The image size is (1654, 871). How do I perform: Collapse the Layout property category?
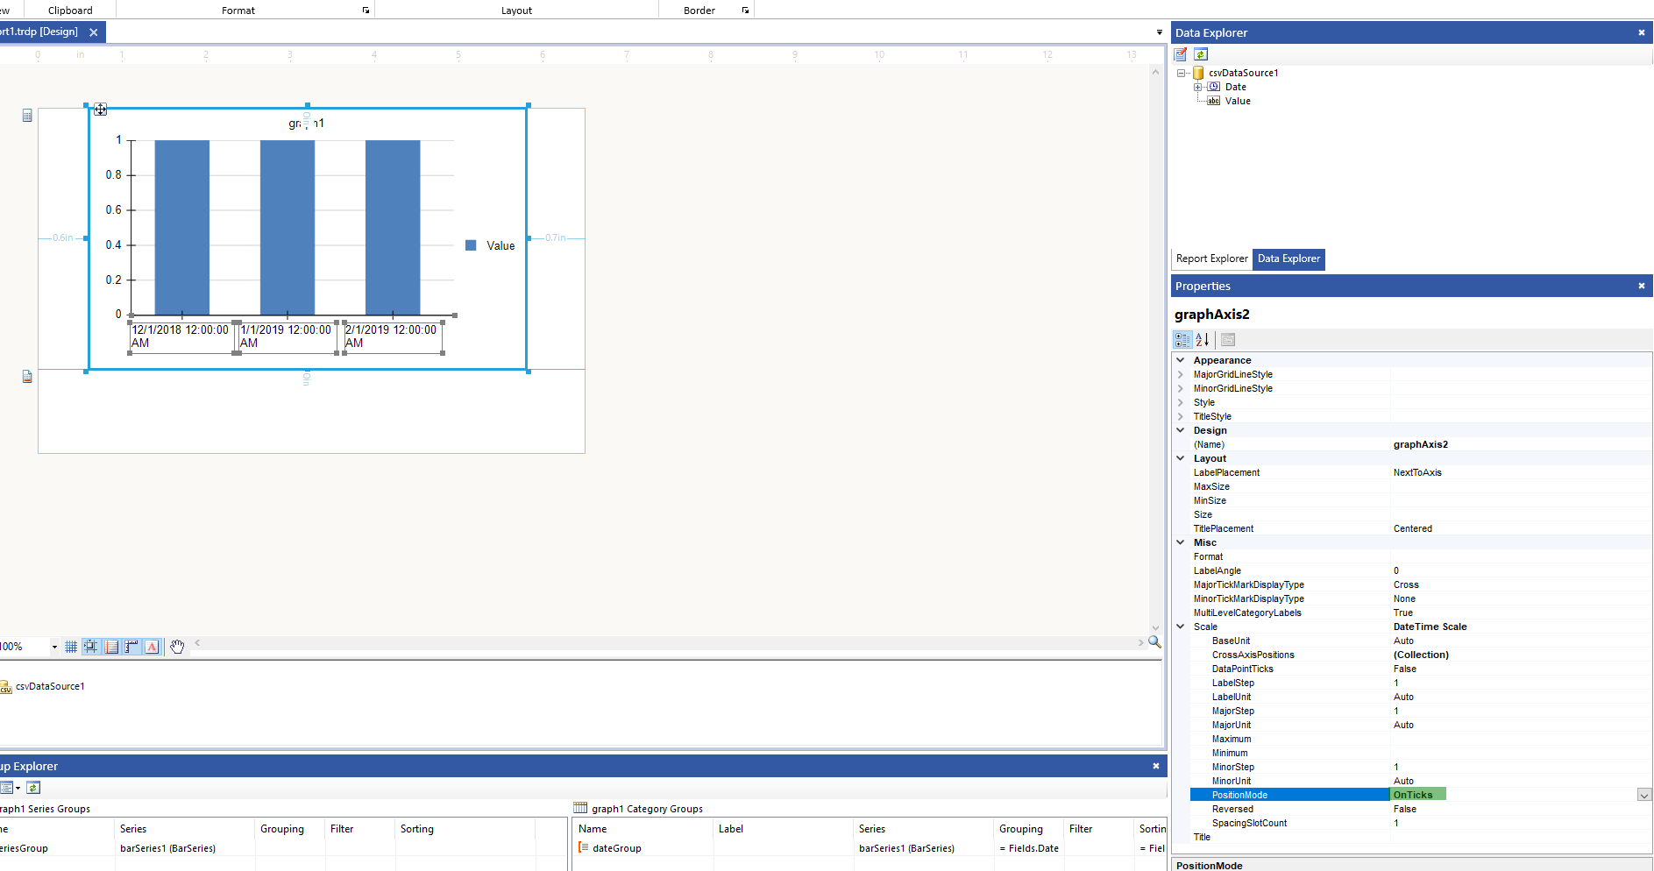pos(1181,458)
